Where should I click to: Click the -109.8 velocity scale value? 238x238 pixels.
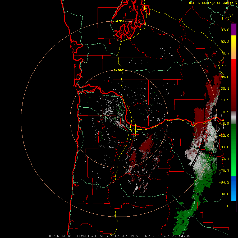tap(223, 194)
